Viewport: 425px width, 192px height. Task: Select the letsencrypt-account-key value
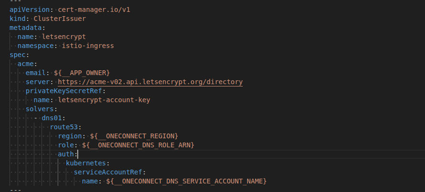(104, 100)
